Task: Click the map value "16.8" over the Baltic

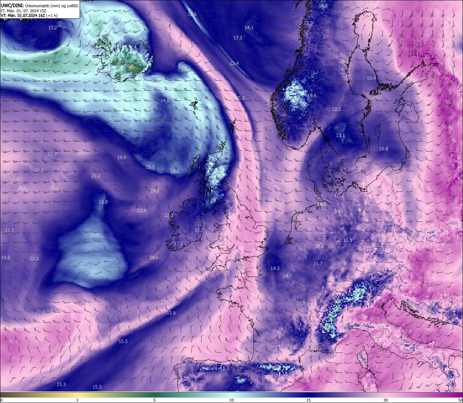Action: point(383,149)
